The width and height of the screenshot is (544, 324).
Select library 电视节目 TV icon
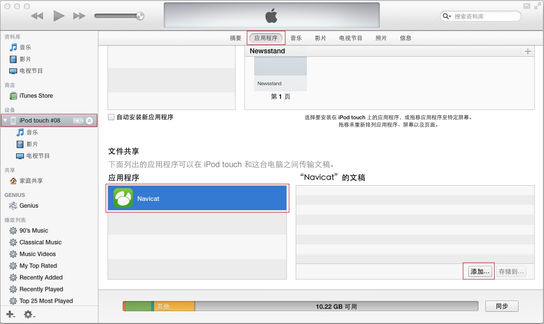13,71
